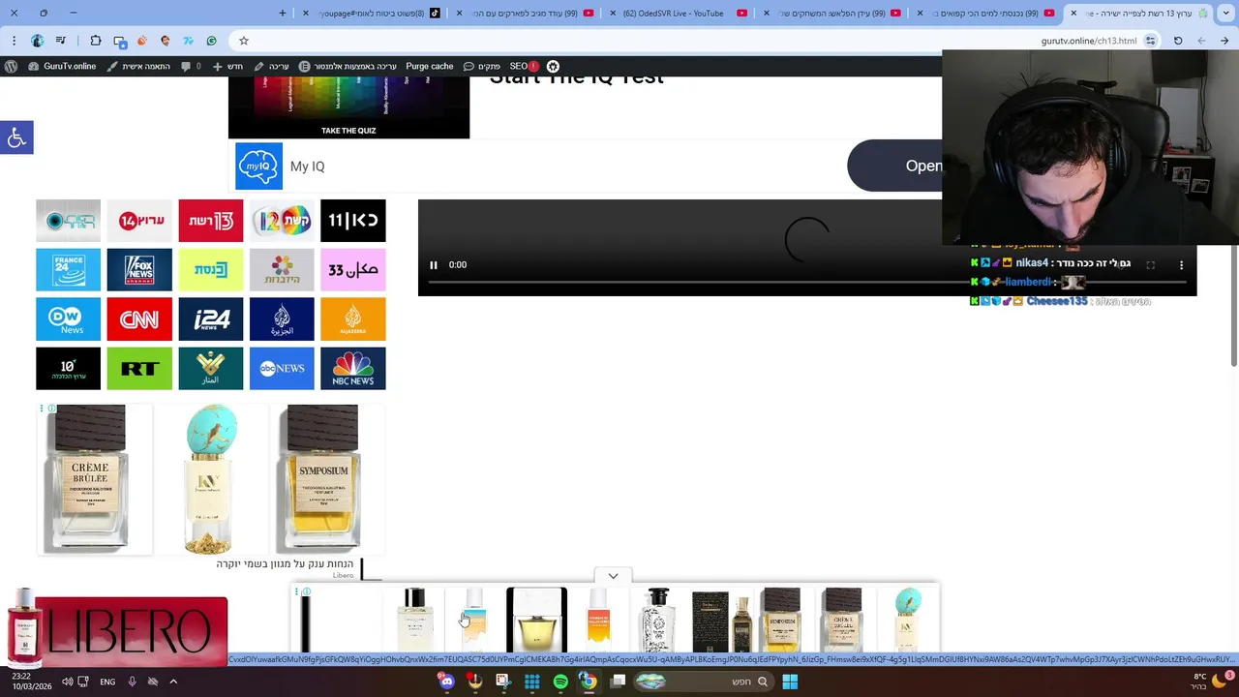Screen dimensions: 1239x697
Task: Open a new browser tab
Action: 283,13
